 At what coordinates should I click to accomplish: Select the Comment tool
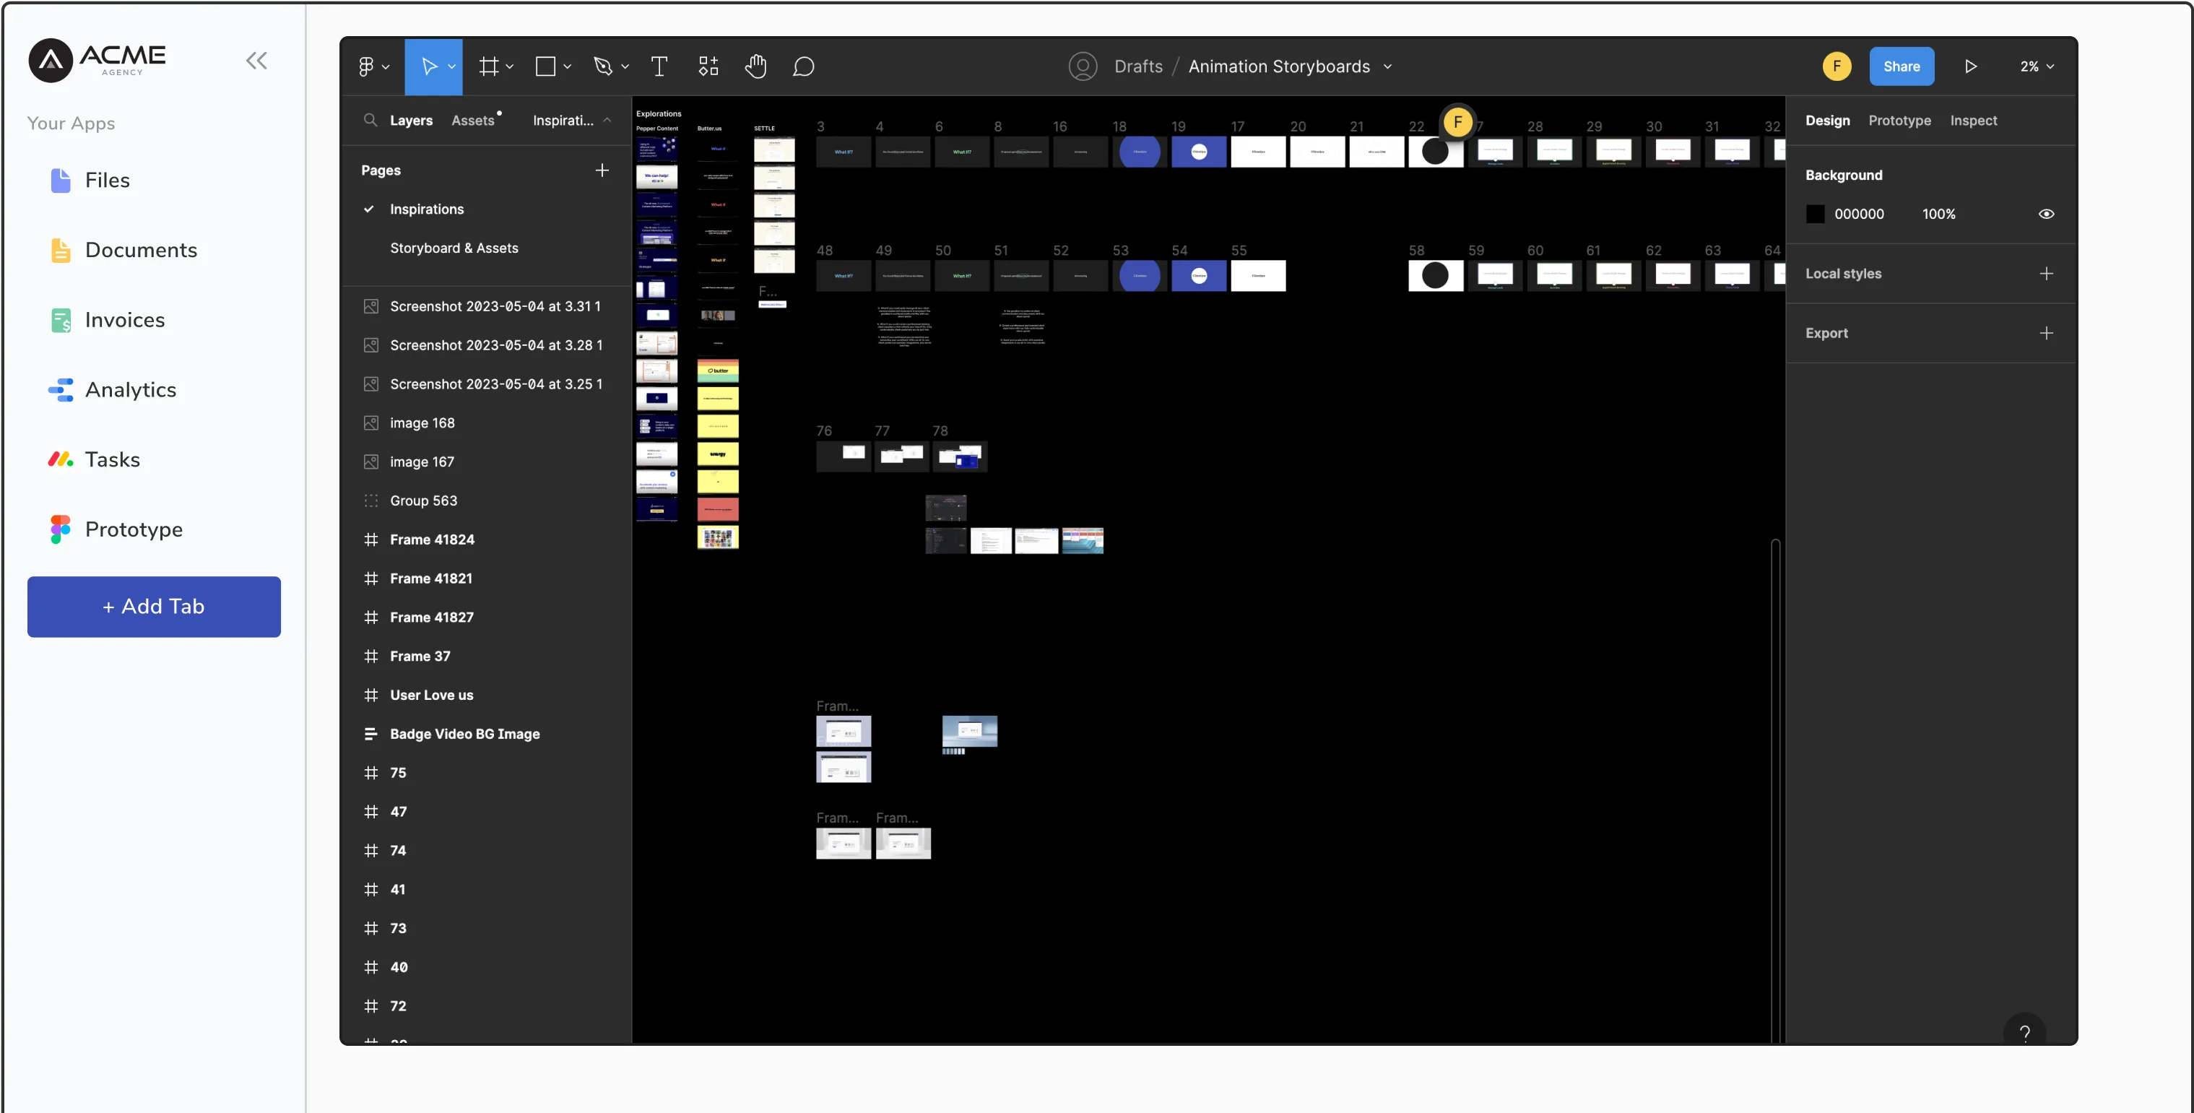coord(803,66)
